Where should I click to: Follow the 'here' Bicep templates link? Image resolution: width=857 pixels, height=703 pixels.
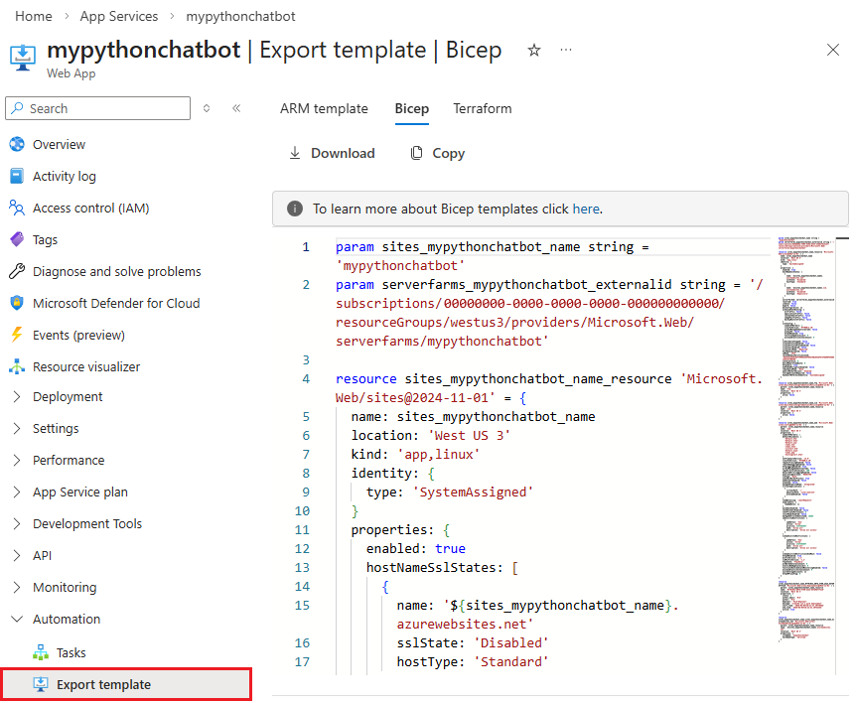click(x=586, y=209)
